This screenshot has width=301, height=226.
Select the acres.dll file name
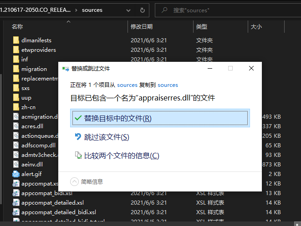(x=32, y=126)
